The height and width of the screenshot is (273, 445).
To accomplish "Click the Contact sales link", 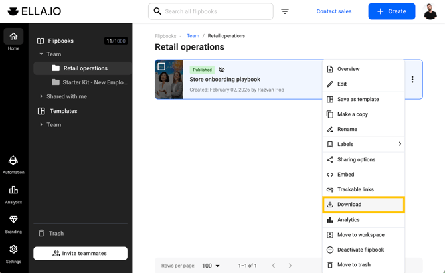I will 334,11.
